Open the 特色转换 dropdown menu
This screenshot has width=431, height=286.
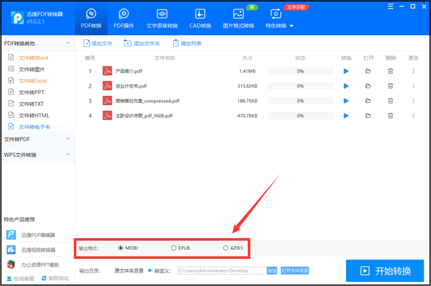coord(279,19)
